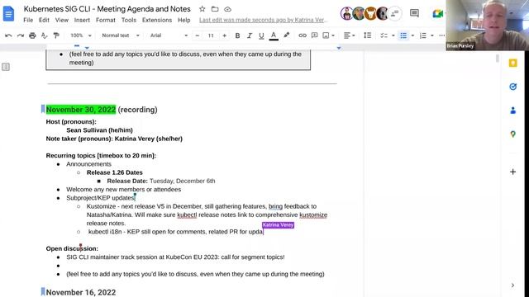Screen dimensions: 529x297
Task: Open the Insert menu
Action: coord(82,20)
